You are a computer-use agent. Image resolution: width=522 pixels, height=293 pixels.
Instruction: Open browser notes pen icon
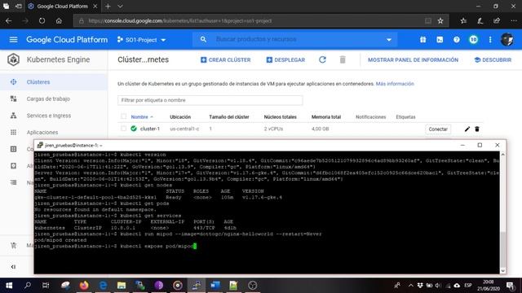click(x=480, y=20)
